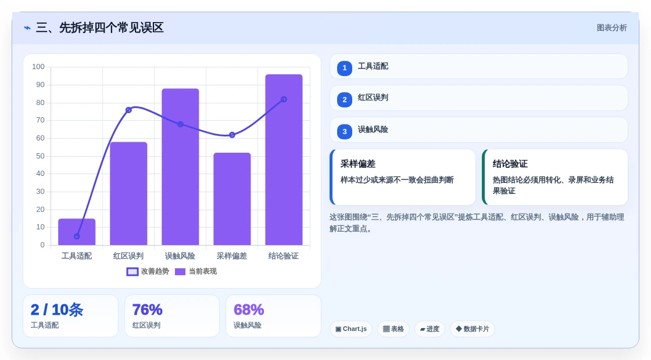Click the description text 样本过少或来源不一致会扭曲判断
651x360 pixels.
pos(398,180)
